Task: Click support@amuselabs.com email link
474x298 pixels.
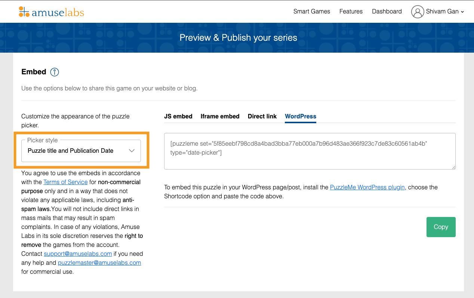Action: [x=78, y=254]
